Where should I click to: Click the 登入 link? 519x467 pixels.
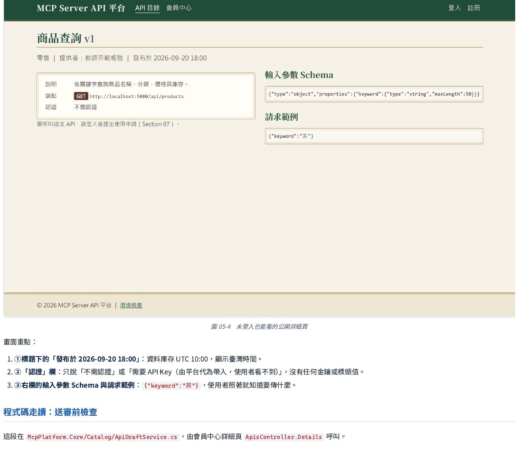pyautogui.click(x=454, y=8)
